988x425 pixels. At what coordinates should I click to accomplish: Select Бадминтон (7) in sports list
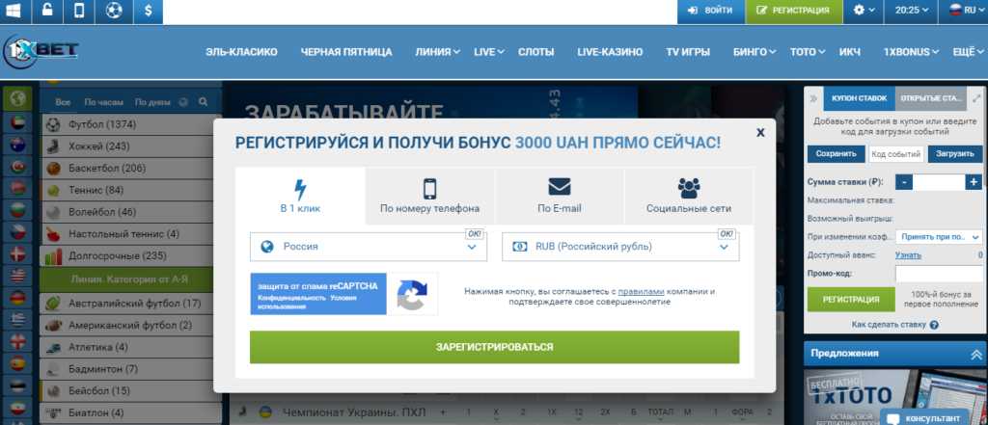coord(128,369)
